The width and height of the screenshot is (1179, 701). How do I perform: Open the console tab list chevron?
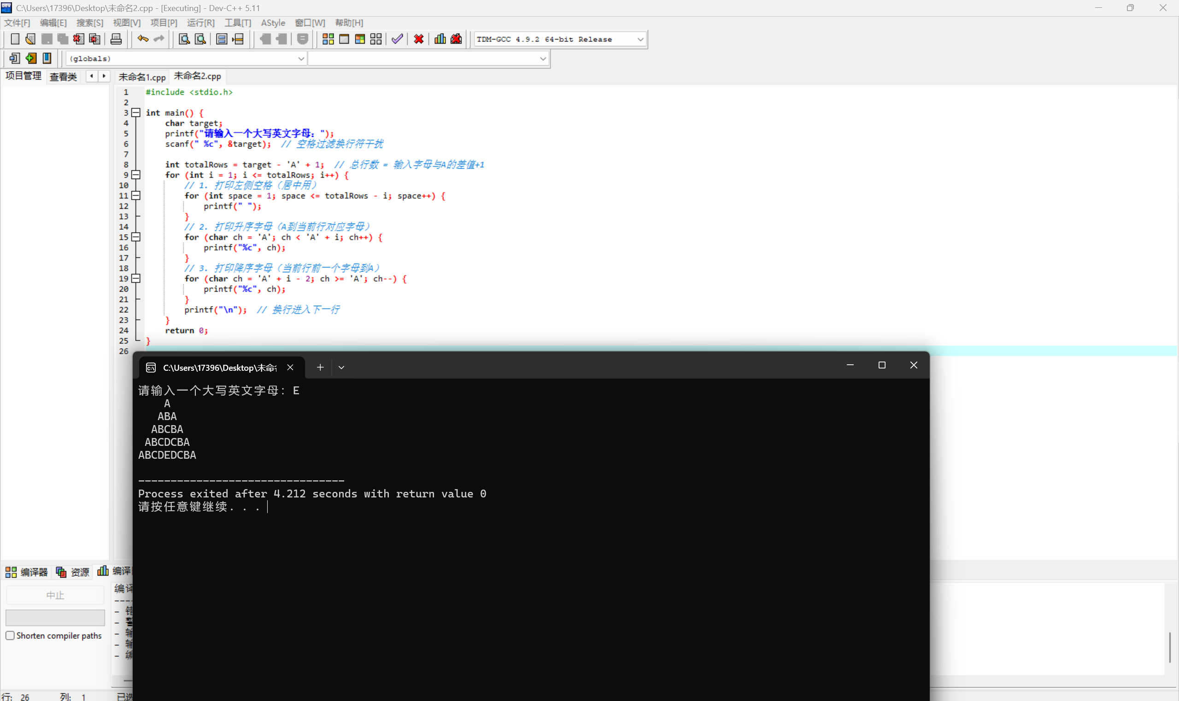(341, 367)
